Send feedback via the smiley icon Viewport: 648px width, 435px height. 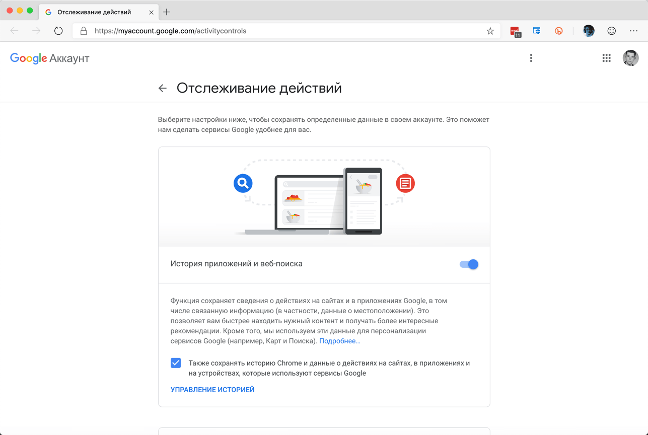pos(611,31)
